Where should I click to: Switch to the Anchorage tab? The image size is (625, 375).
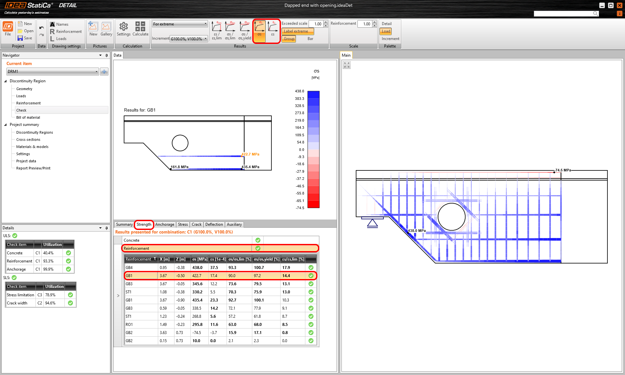coord(164,224)
